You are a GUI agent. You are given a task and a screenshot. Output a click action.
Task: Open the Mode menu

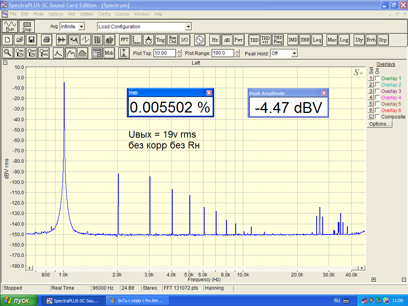coord(38,14)
